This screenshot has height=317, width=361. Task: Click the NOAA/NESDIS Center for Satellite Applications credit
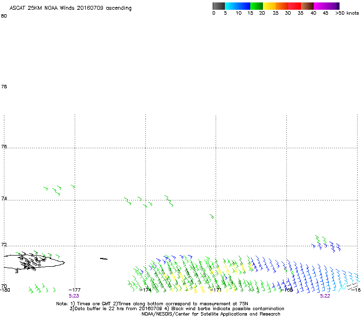click(x=211, y=314)
